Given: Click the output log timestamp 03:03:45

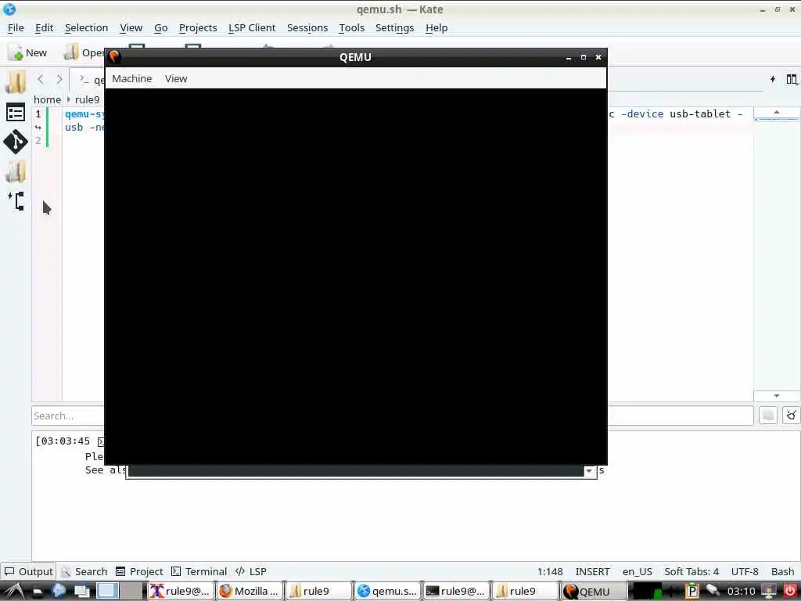Looking at the screenshot, I should tap(65, 441).
